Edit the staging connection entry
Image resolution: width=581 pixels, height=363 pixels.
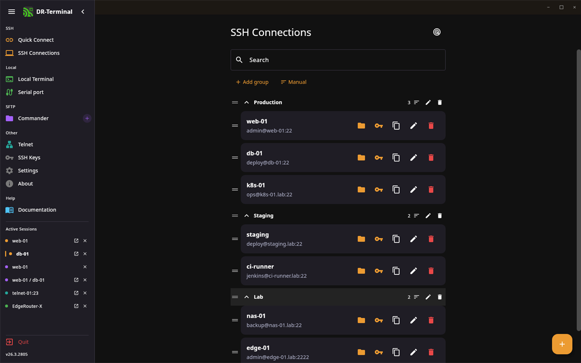(x=413, y=239)
